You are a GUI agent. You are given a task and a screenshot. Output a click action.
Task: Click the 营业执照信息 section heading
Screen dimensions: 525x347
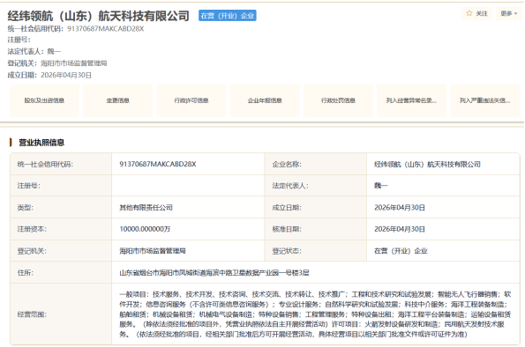41,143
